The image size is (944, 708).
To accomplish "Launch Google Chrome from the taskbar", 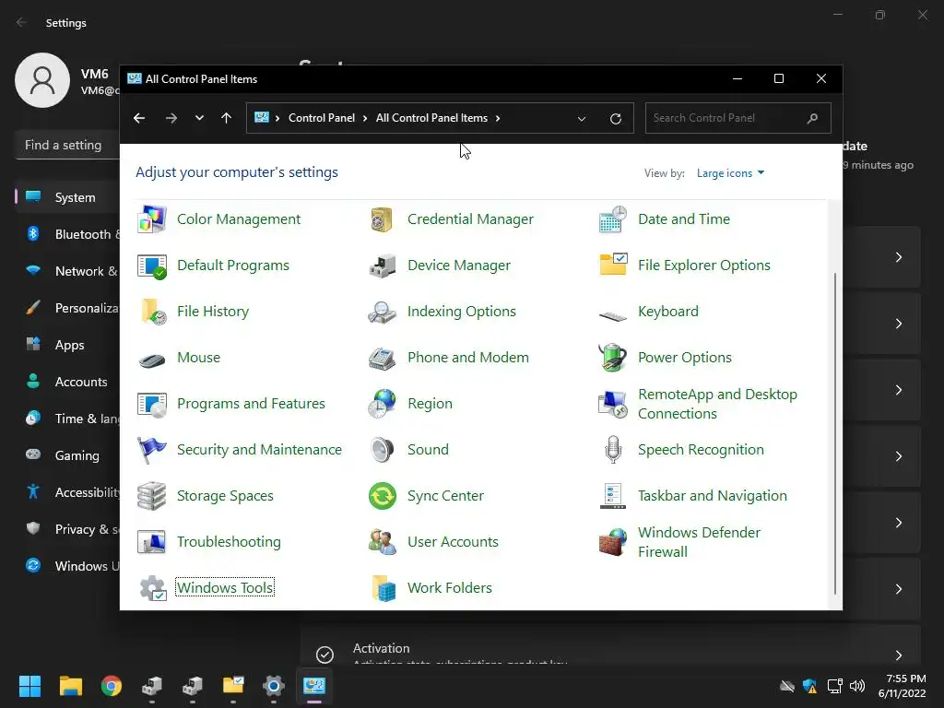I will click(112, 686).
